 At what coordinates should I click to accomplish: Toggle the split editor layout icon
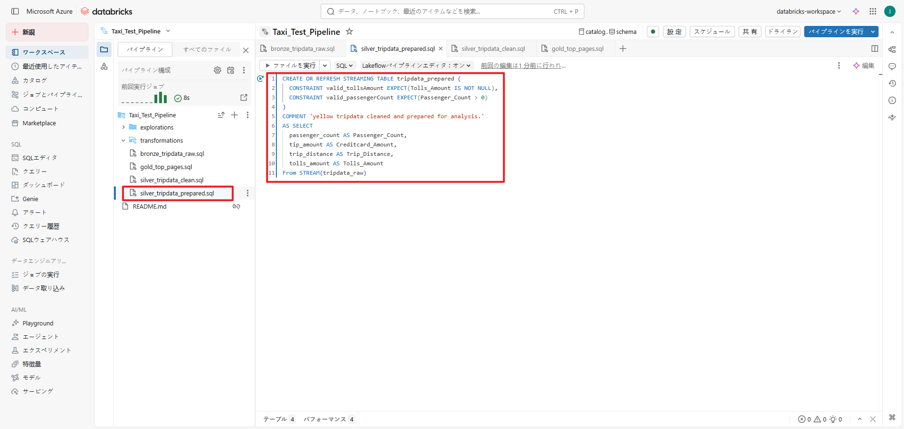click(x=875, y=49)
